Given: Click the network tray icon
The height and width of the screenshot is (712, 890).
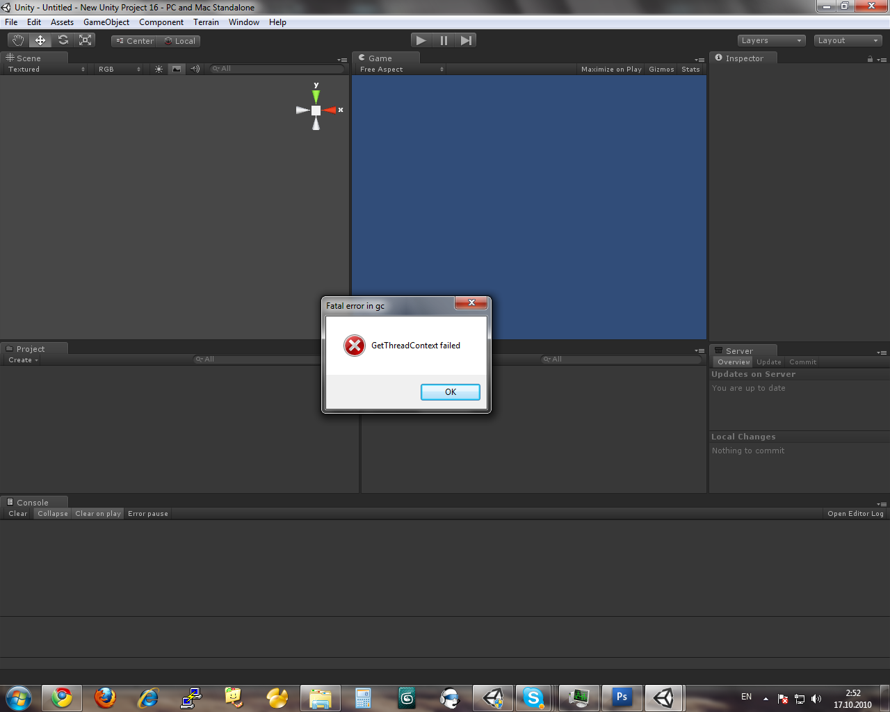Looking at the screenshot, I should [x=800, y=699].
